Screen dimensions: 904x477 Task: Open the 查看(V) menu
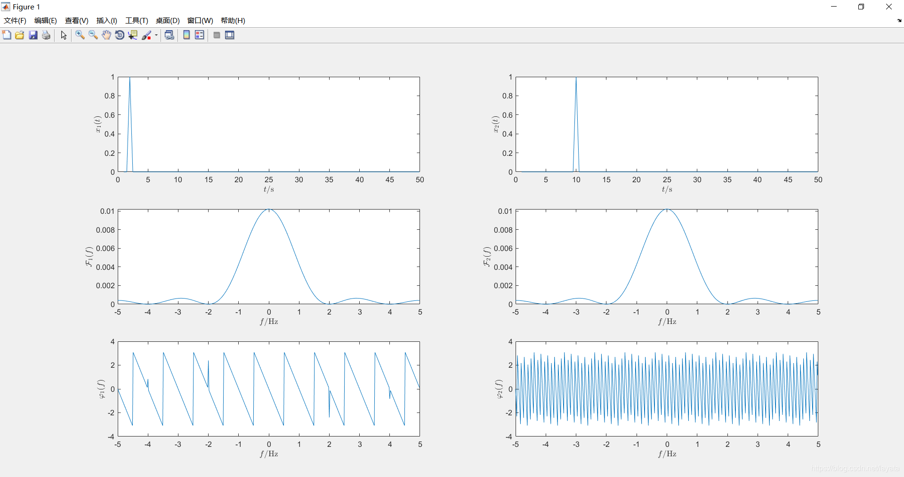coord(77,21)
